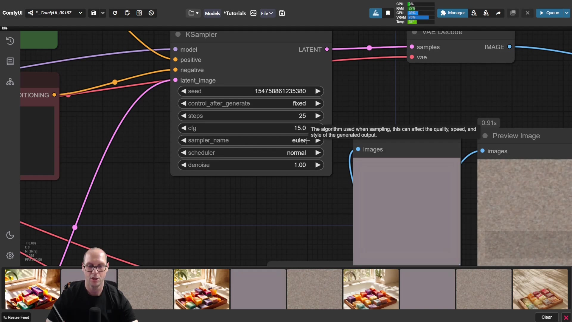
Task: Expand the Queue options dropdown arrow
Action: 567,13
